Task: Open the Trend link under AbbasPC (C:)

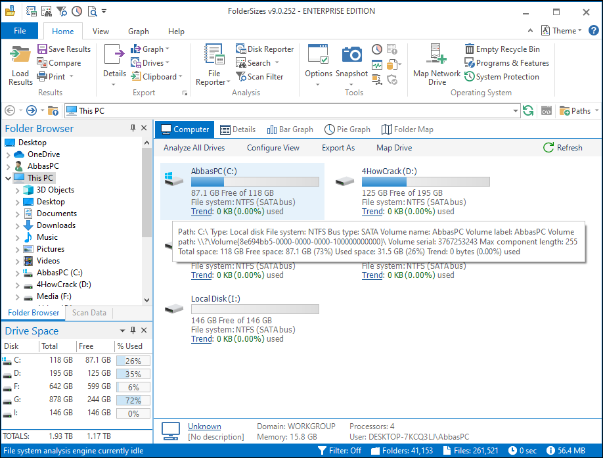Action: click(202, 212)
